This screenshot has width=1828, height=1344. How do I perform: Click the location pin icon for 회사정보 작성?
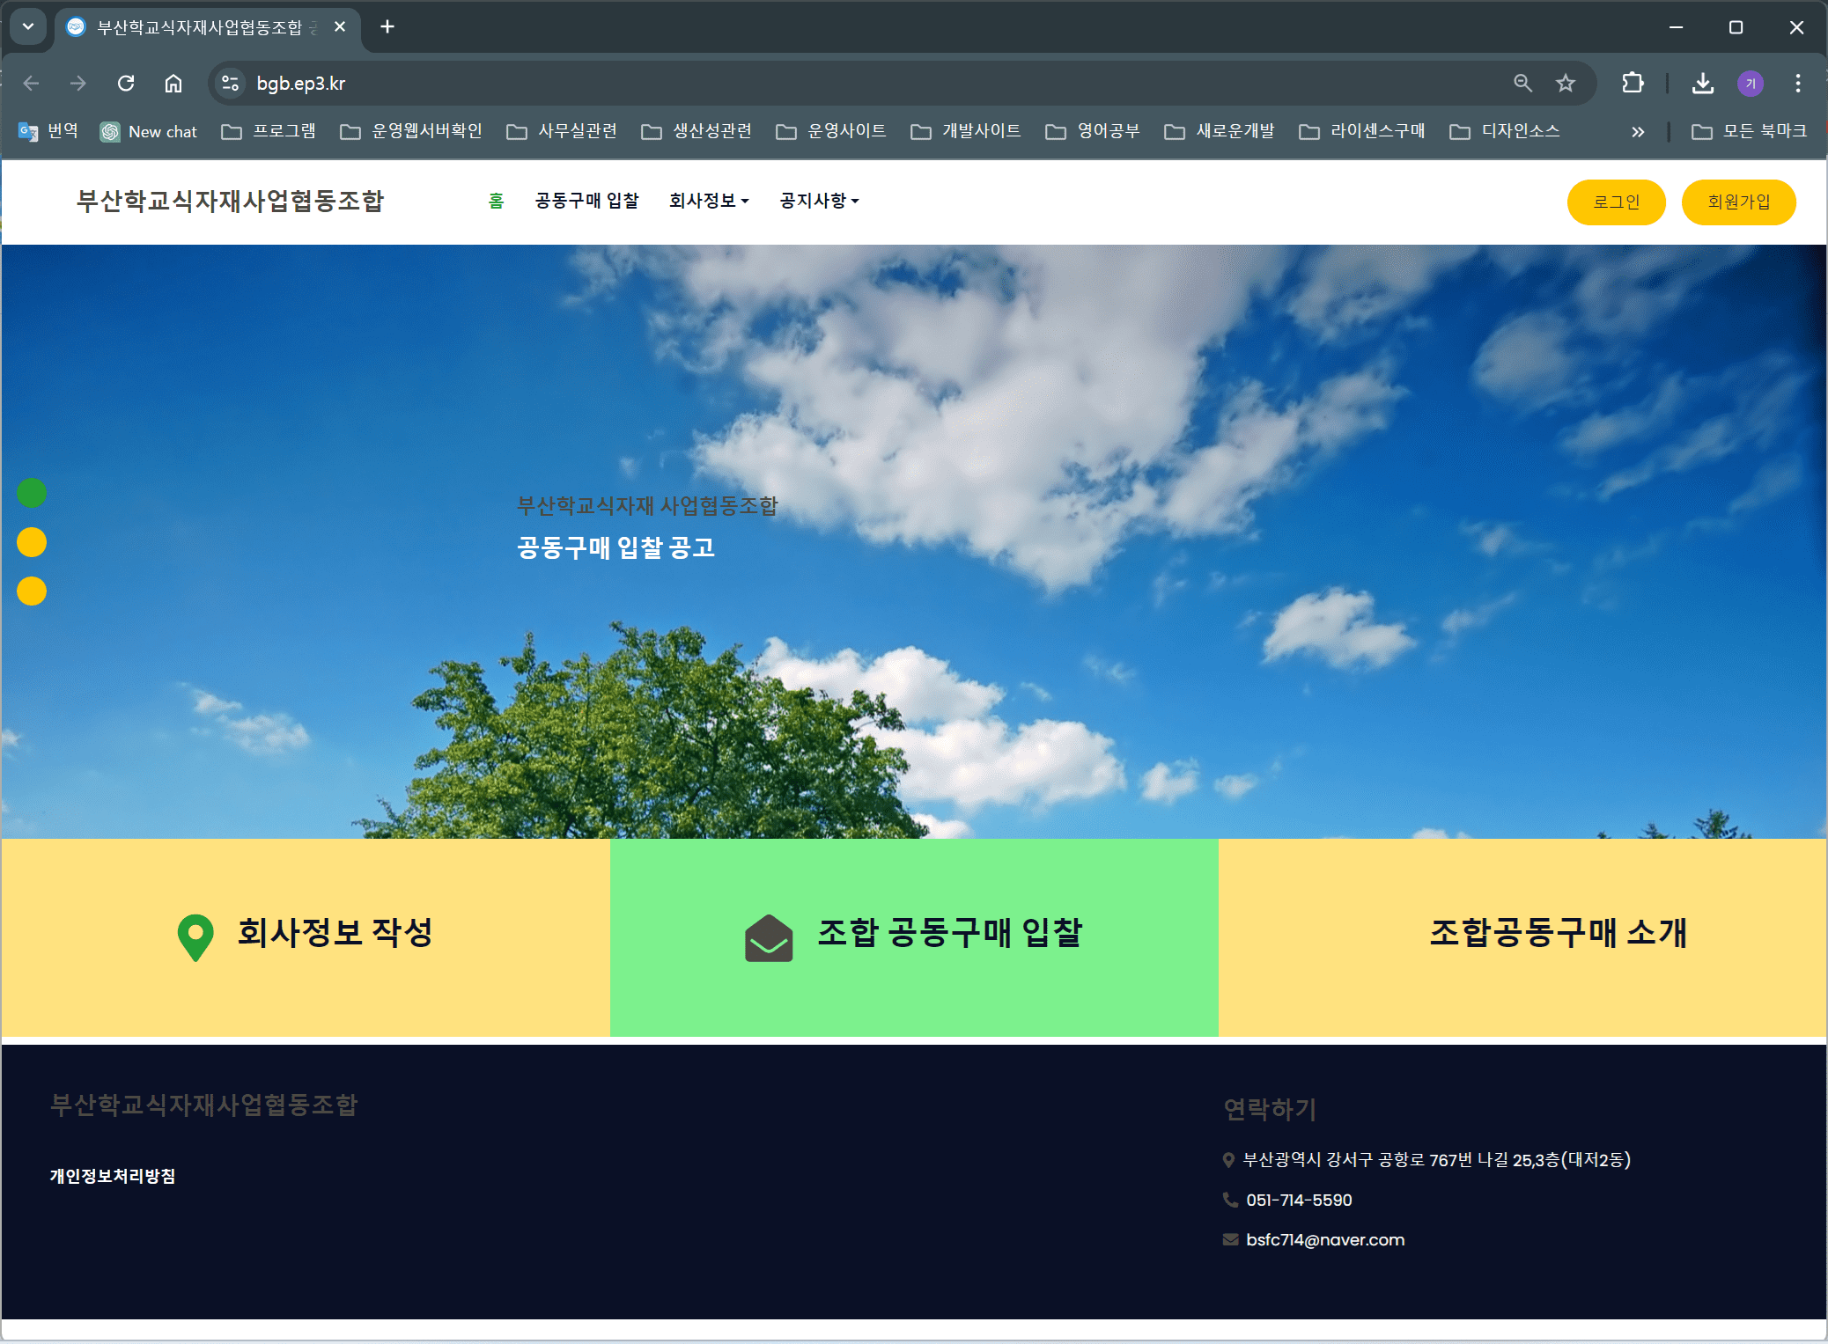pyautogui.click(x=195, y=936)
